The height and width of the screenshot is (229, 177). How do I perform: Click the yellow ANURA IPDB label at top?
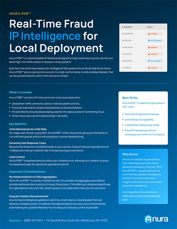20,14
